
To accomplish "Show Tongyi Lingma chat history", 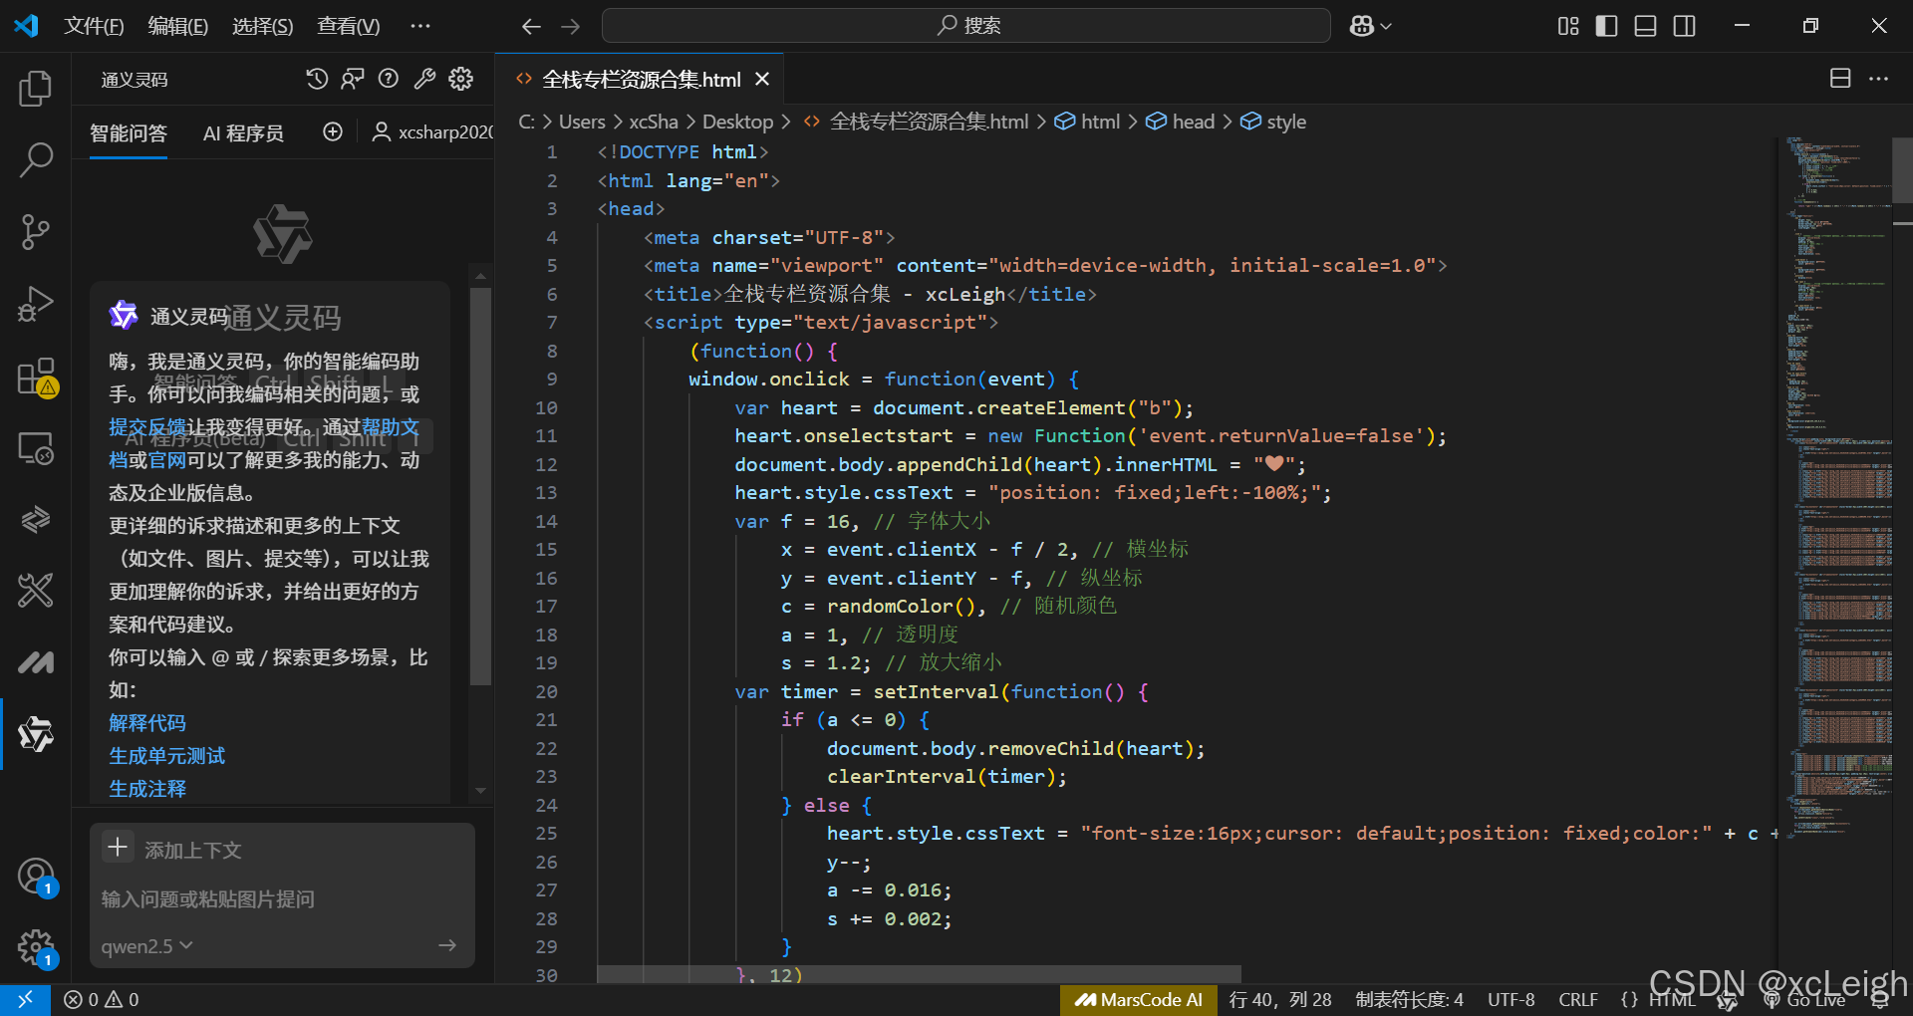I will click(x=317, y=79).
